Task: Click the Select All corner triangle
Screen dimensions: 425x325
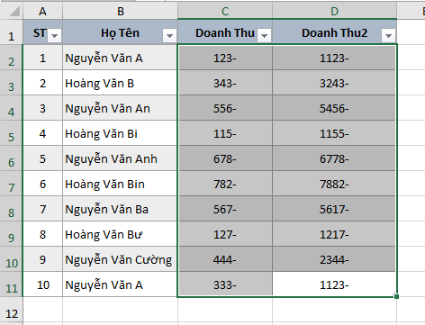Action: [x=14, y=12]
